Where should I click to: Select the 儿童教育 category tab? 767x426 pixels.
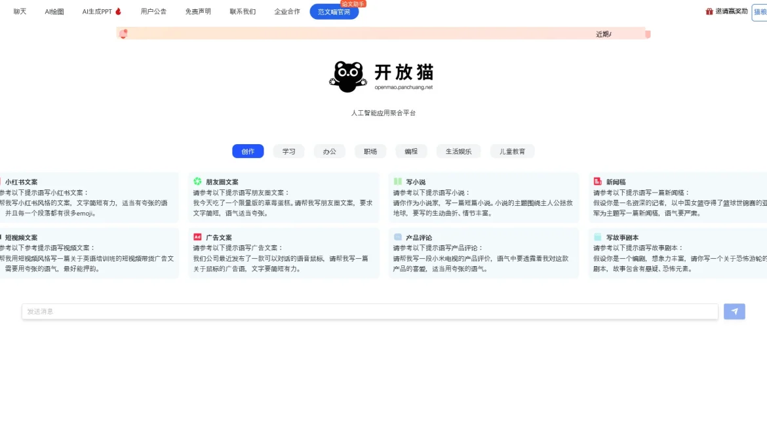point(512,151)
